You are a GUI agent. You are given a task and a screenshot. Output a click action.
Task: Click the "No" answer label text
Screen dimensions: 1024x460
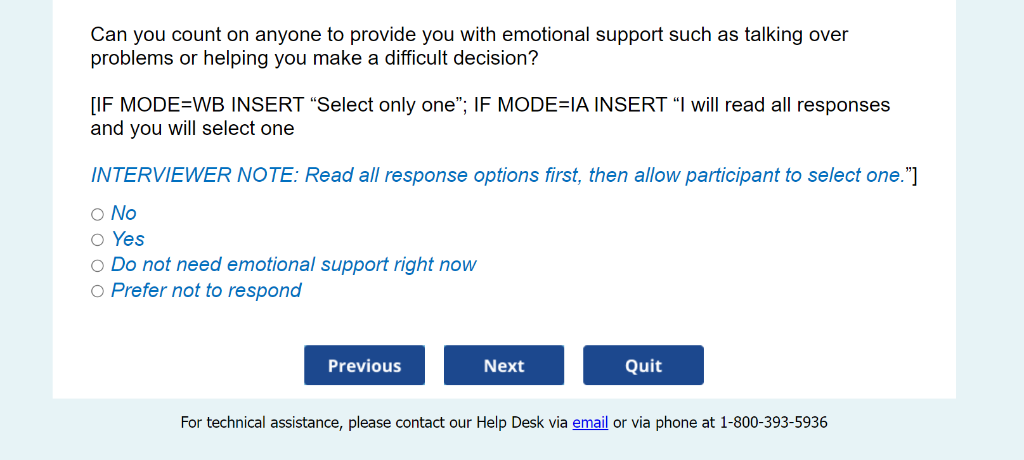(x=124, y=214)
